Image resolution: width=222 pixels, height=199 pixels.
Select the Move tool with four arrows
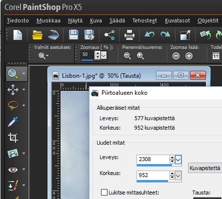[x=13, y=90]
